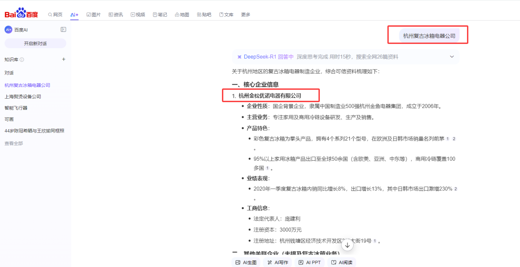This screenshot has width=520, height=267.
Task: Click the 知识库 info icon
Action: pyautogui.click(x=22, y=59)
